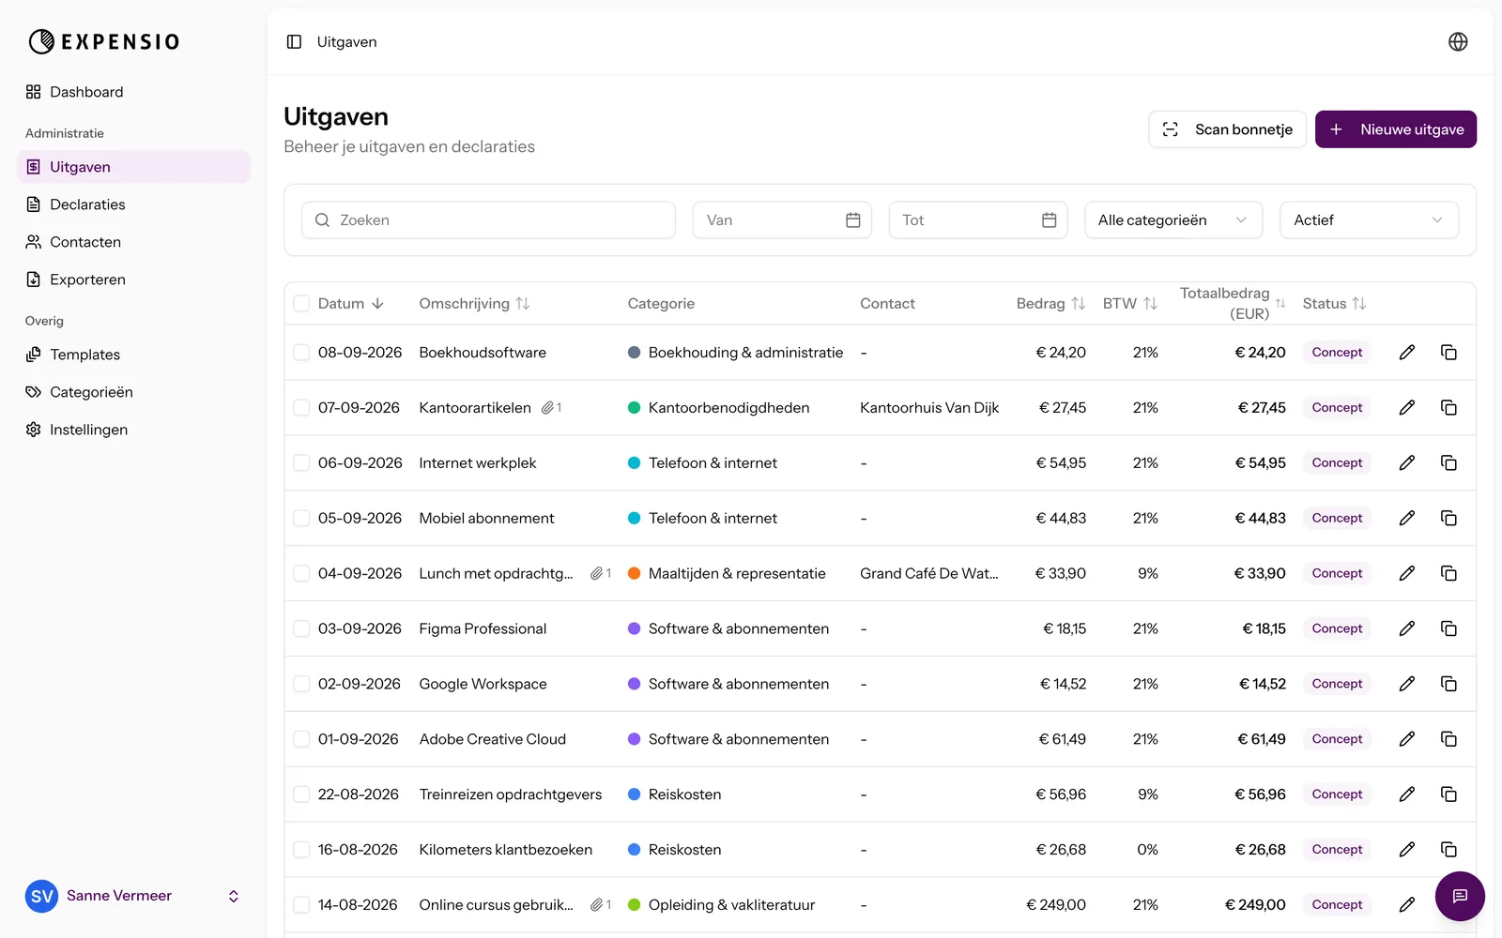Open the chat support bubble

pyautogui.click(x=1460, y=896)
